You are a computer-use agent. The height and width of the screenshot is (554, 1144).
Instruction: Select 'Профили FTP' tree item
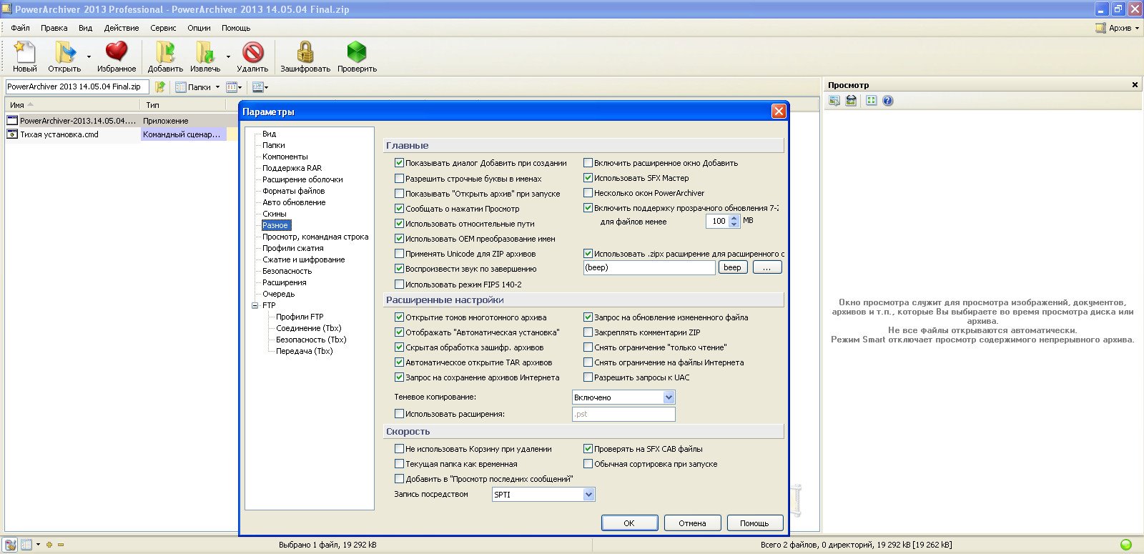[300, 317]
